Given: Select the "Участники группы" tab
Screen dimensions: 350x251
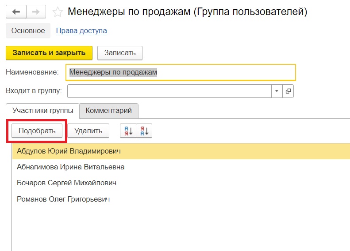Looking at the screenshot, I should pyautogui.click(x=42, y=111).
